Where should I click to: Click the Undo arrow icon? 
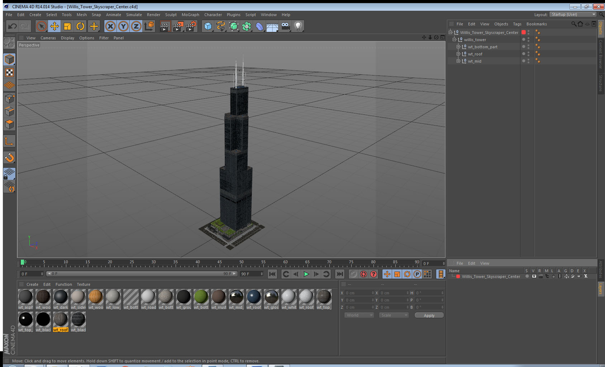pos(13,26)
